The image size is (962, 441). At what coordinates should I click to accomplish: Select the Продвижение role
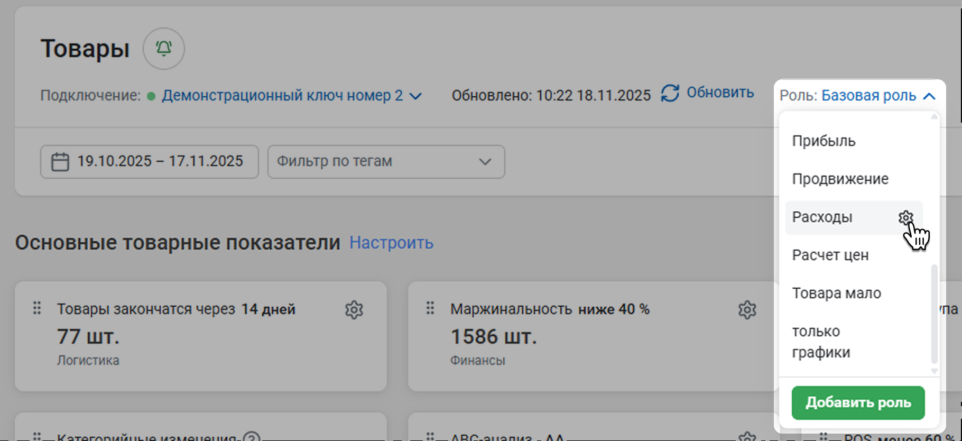coord(840,179)
